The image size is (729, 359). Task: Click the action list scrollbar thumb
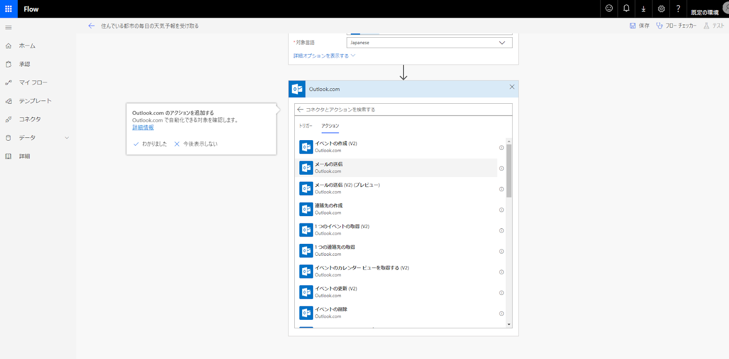click(509, 171)
